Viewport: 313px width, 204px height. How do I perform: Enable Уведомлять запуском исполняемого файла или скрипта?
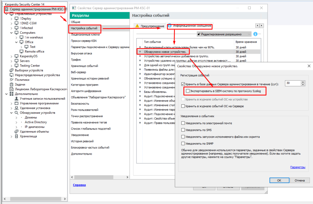pos(183,137)
